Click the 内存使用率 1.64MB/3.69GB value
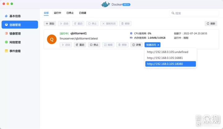 pos(156,38)
